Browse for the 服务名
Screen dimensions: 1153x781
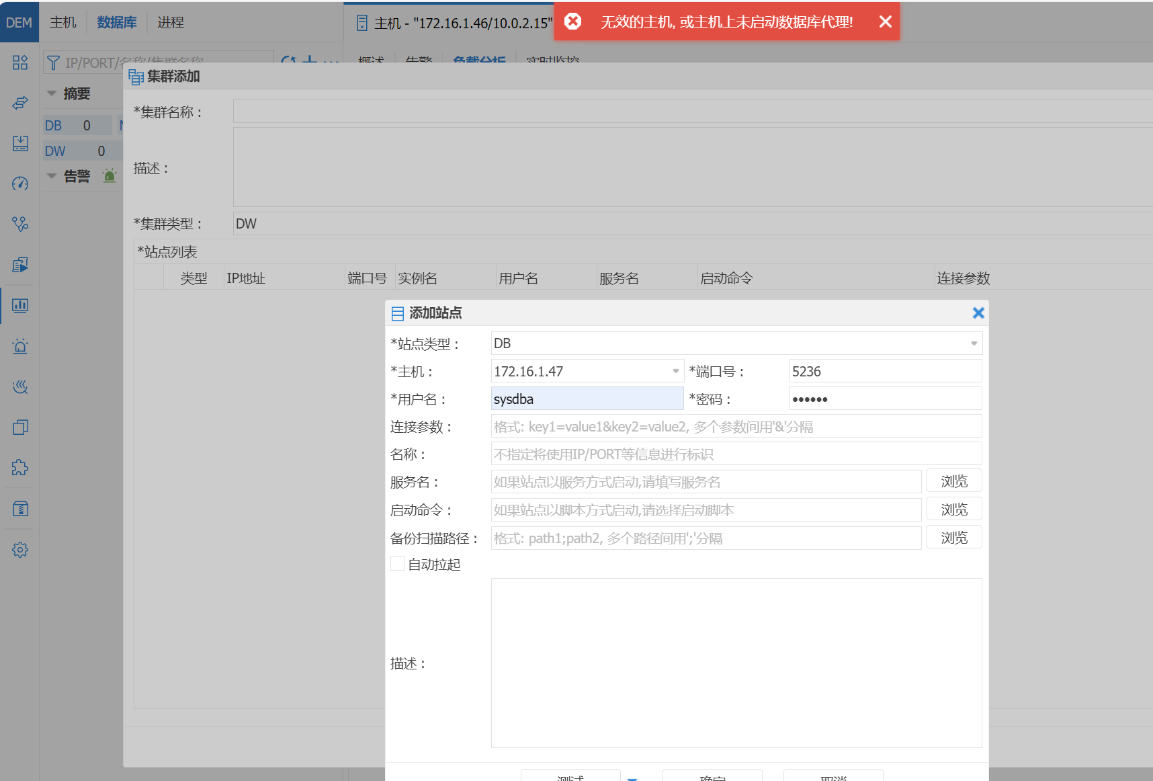[x=954, y=481]
